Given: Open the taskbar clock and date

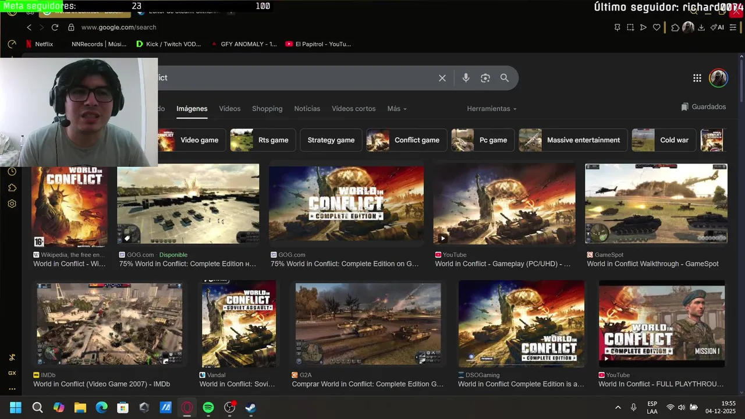Looking at the screenshot, I should coord(721,407).
